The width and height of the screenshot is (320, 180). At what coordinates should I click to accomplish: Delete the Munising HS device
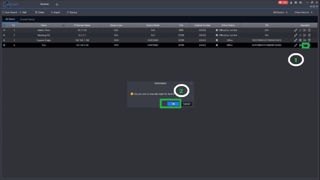pos(309,35)
